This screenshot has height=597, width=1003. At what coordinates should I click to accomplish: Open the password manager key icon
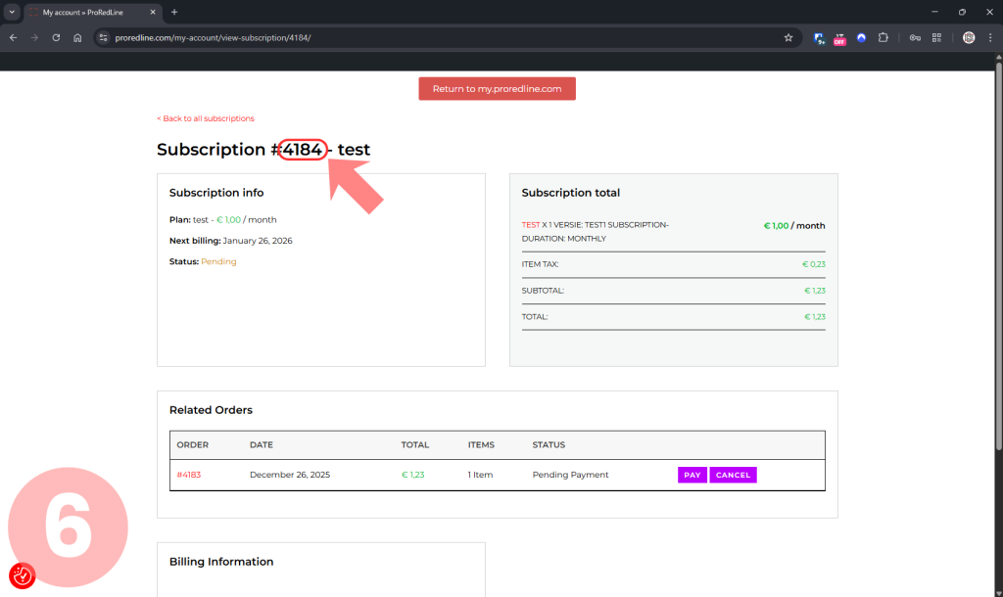pos(915,38)
